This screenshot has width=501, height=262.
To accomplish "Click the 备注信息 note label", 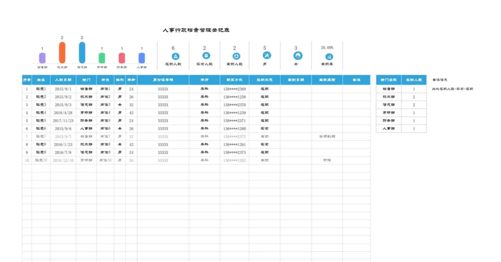I will (440, 80).
